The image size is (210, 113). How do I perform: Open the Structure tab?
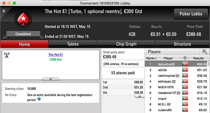182,44
